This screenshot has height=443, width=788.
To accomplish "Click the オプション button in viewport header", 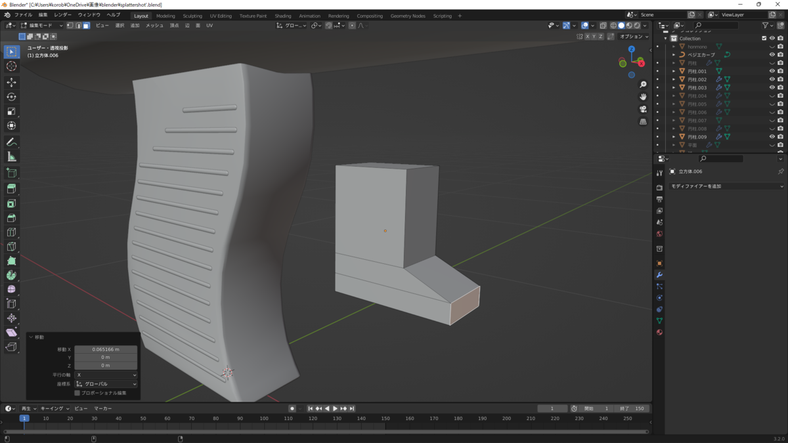I will point(634,37).
